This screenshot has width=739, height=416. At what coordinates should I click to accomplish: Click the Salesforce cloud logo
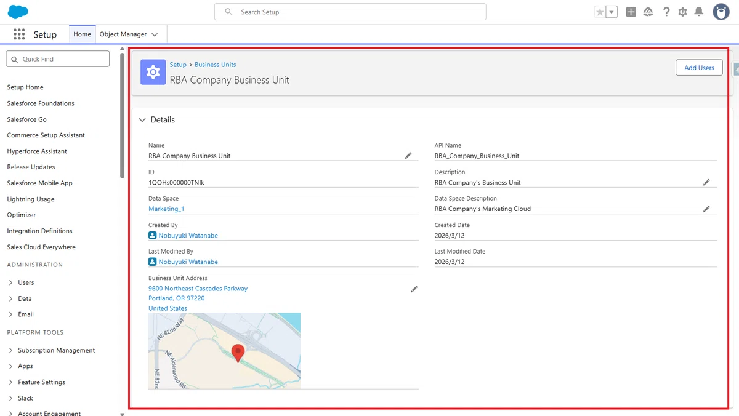point(18,11)
